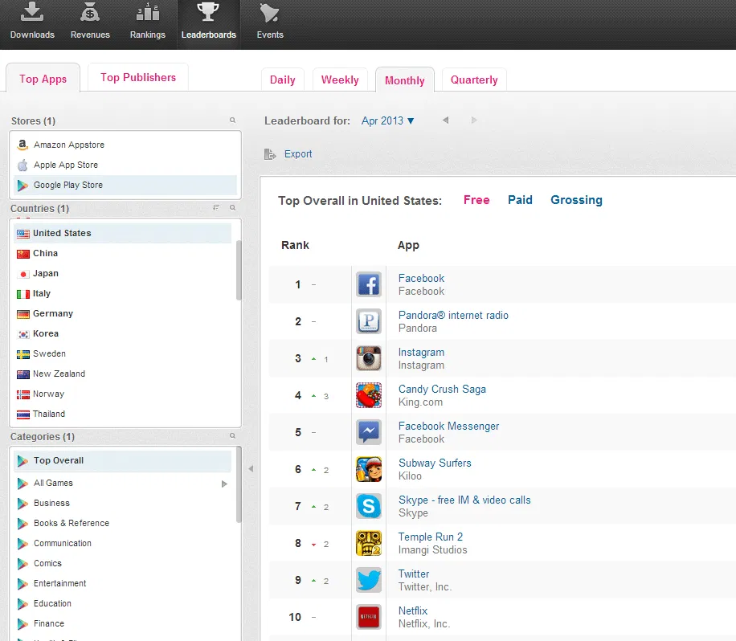Select Amazon Appstore in the Stores list
This screenshot has height=641, width=736.
(x=68, y=145)
